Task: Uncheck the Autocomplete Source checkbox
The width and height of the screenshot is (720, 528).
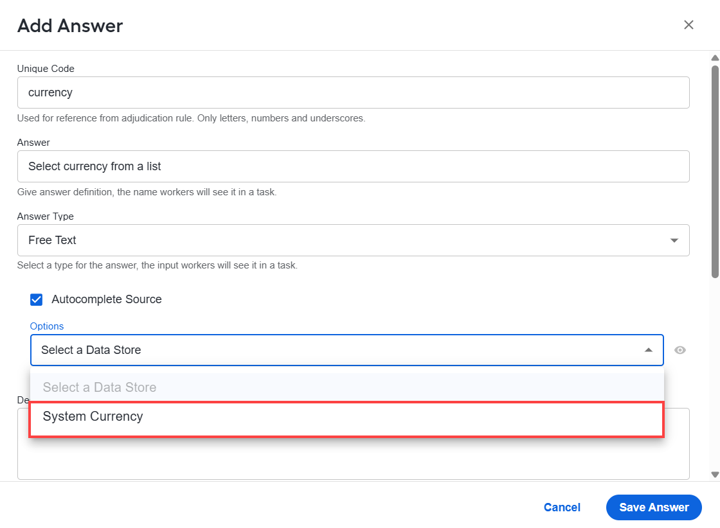Action: (x=36, y=299)
